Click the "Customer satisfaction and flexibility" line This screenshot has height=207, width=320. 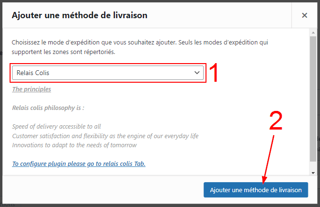coord(105,136)
